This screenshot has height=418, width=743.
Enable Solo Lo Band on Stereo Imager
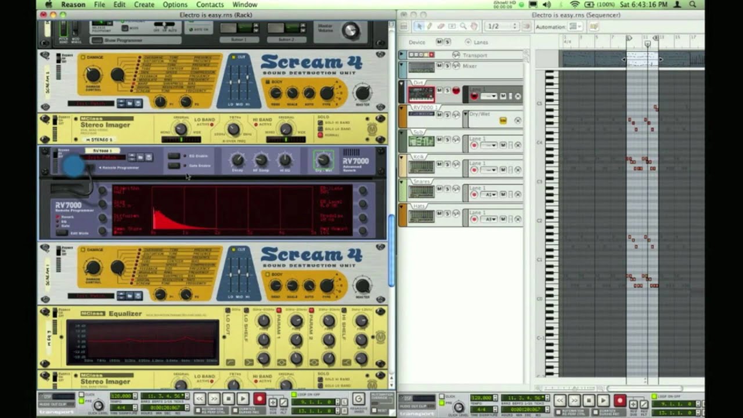point(320,128)
